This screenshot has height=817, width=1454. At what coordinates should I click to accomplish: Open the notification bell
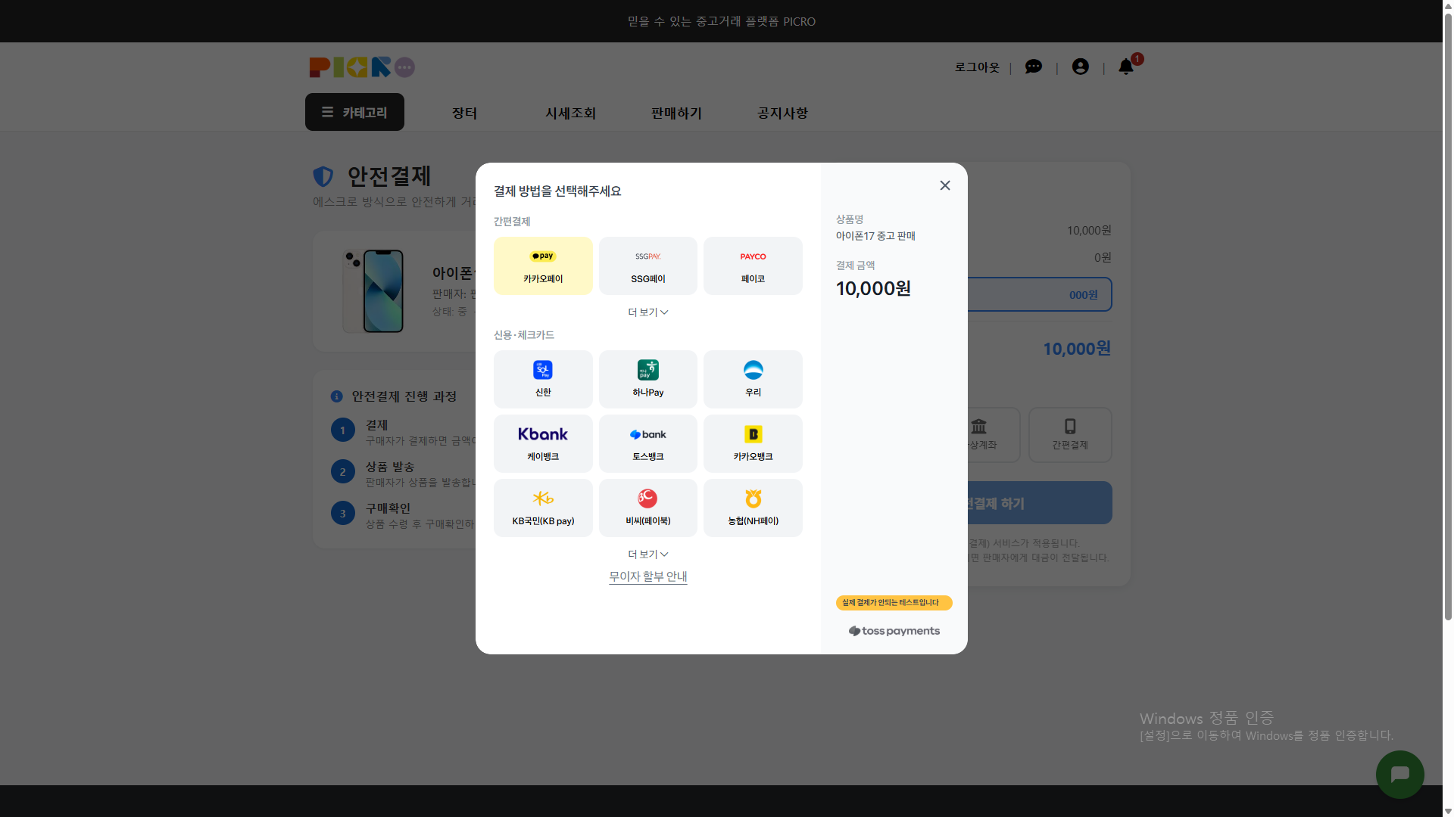pos(1126,67)
